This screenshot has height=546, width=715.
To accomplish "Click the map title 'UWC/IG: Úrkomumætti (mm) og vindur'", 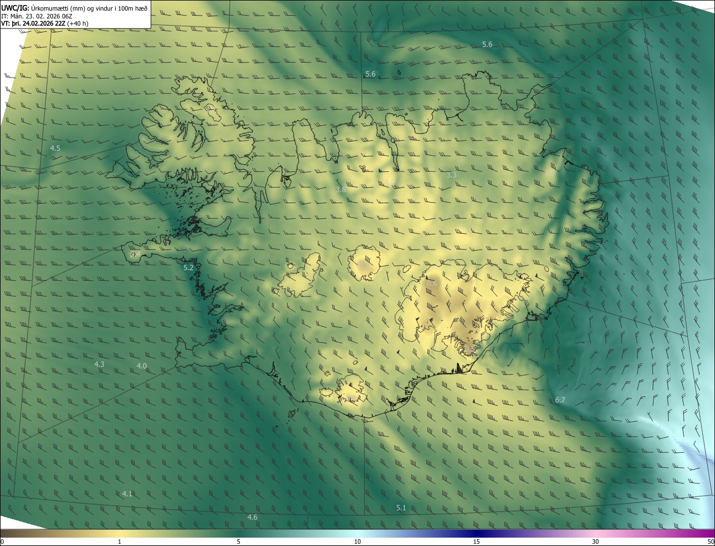I will coord(74,7).
